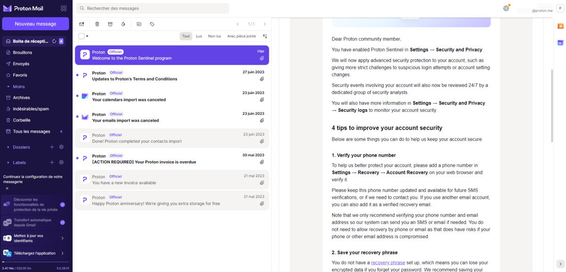
Task: Add a new folder with the plus icon
Action: tap(52, 147)
